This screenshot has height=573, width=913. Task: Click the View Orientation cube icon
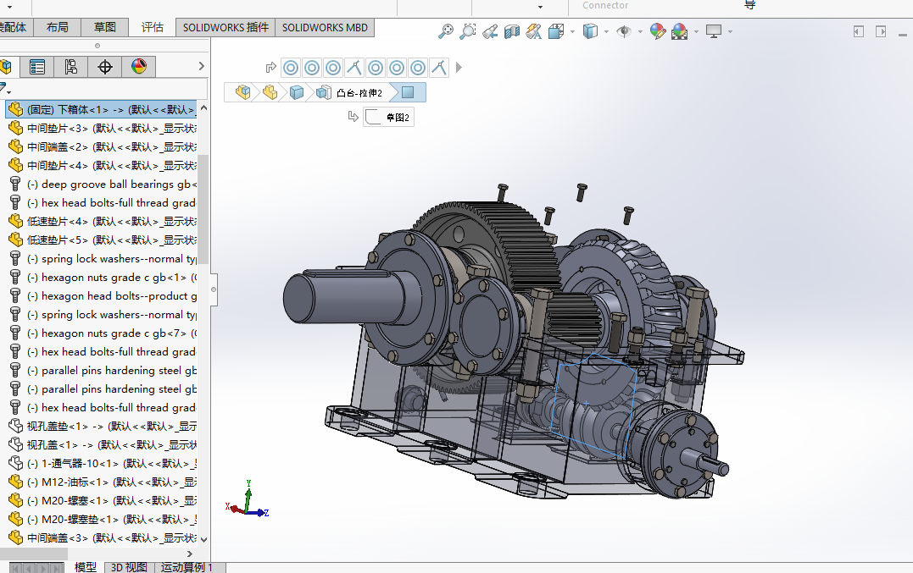[x=556, y=31]
